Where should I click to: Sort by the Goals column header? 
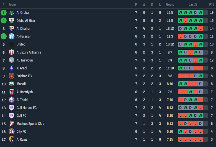click(x=170, y=4)
